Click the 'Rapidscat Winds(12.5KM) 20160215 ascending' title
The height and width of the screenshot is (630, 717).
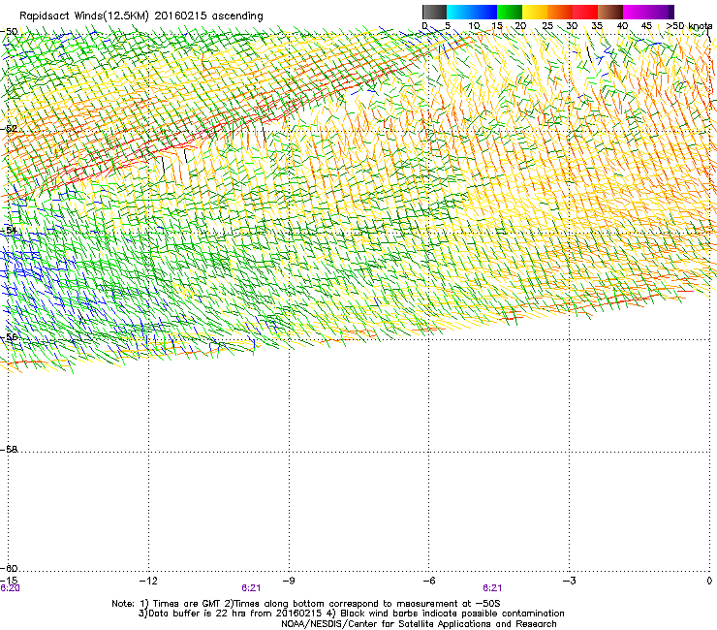[x=141, y=16]
